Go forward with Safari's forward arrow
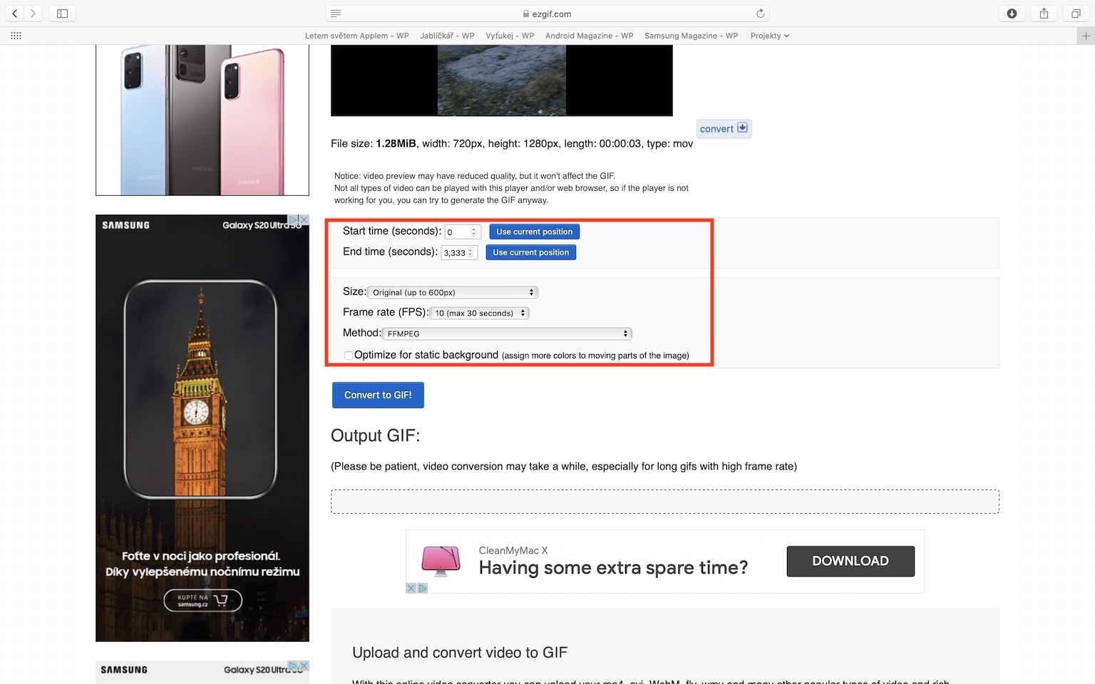Viewport: 1095px width, 684px height. click(33, 14)
